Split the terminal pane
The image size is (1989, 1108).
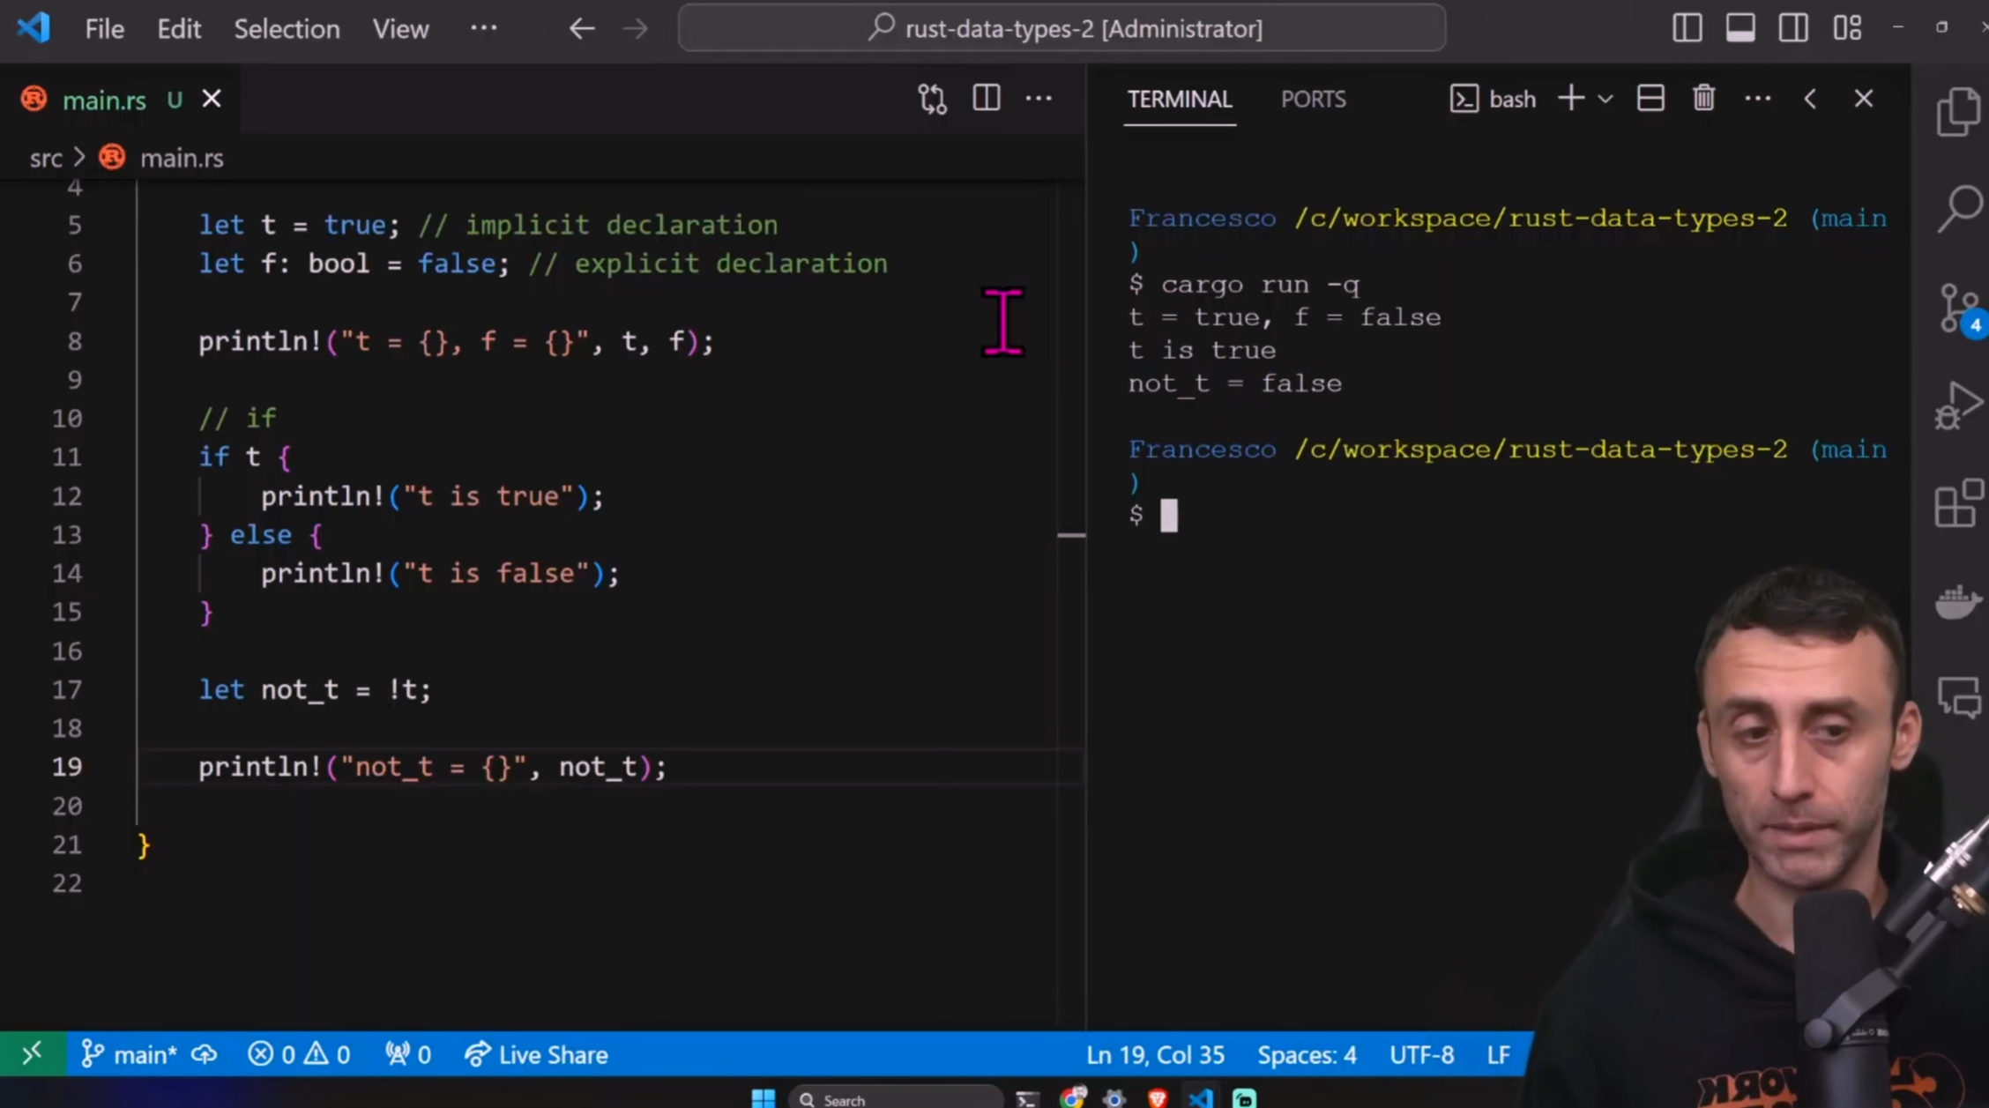[x=1650, y=98]
